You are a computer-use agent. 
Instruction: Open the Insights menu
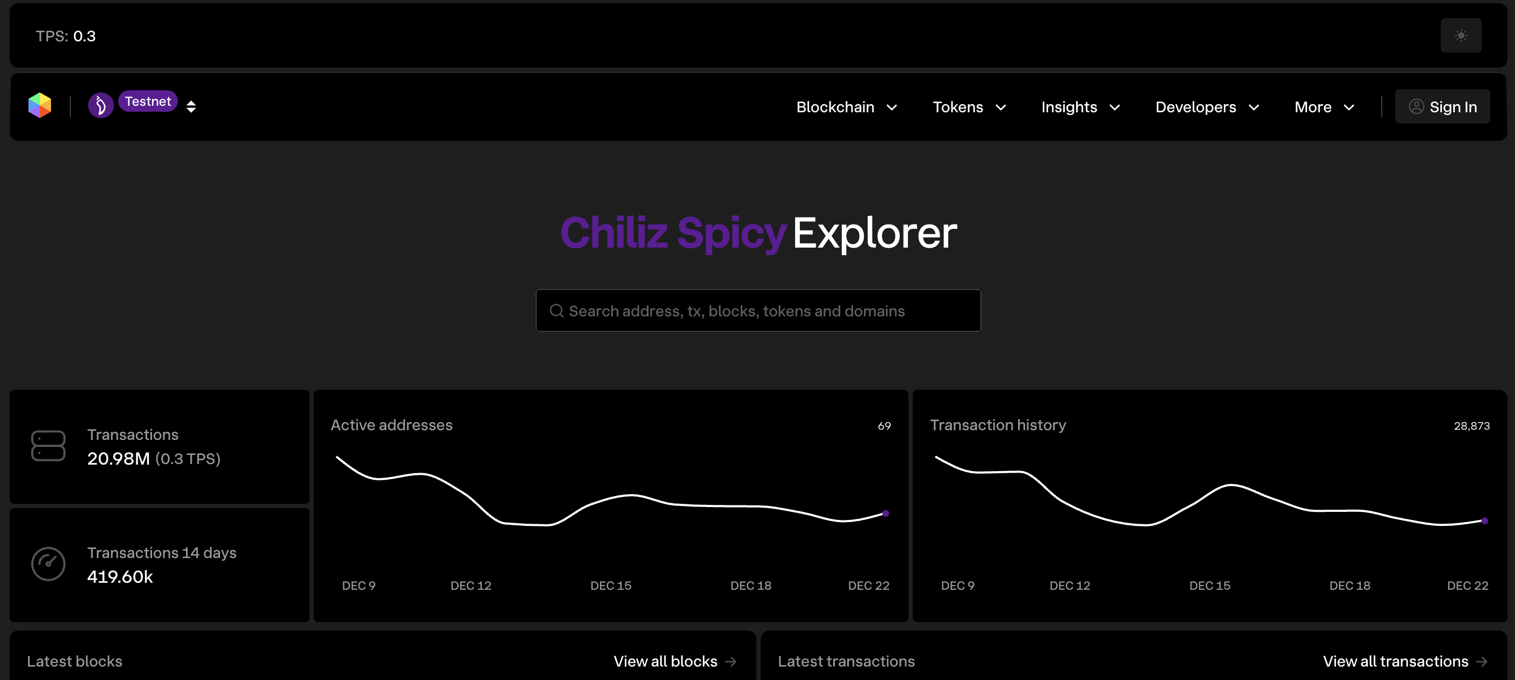[1080, 107]
